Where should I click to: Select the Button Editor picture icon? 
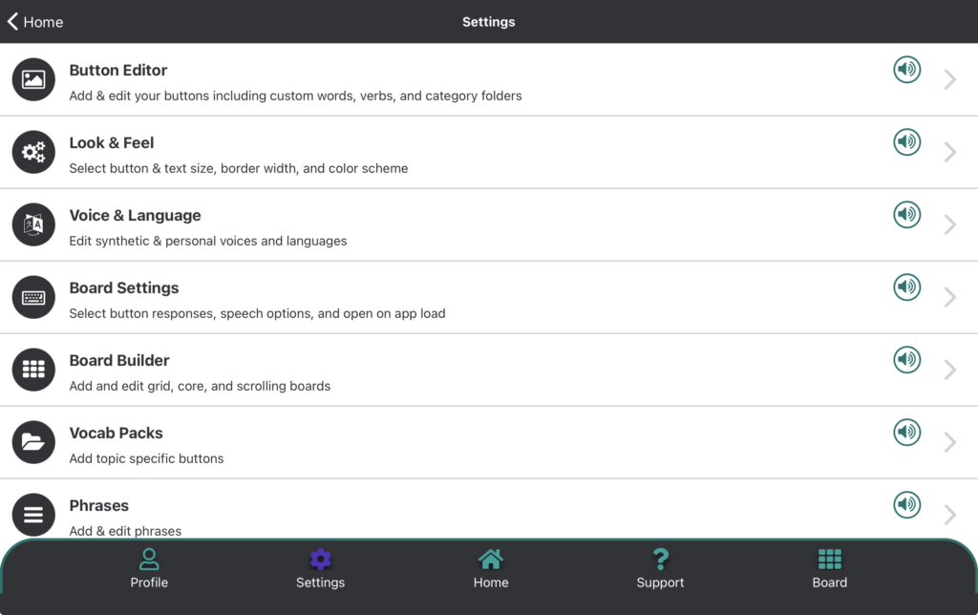coord(33,80)
